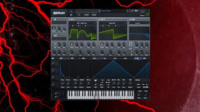Toggle OSC A on/off switch
Screen dimensions: 200x112
69,20
